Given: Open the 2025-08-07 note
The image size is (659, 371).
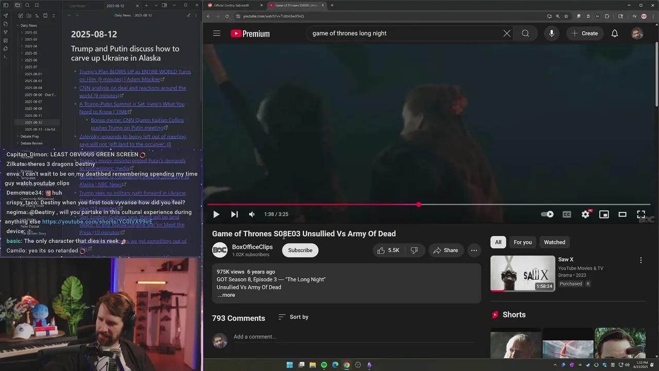Looking at the screenshot, I should click(33, 102).
